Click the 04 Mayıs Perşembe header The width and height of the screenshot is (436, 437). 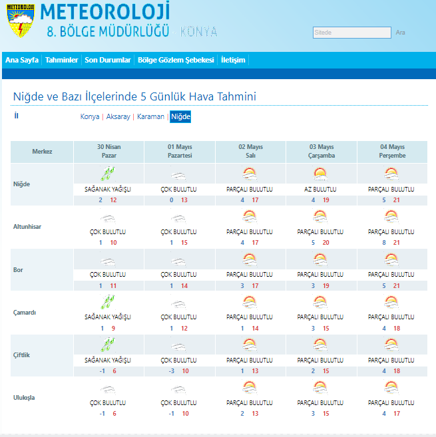click(392, 152)
